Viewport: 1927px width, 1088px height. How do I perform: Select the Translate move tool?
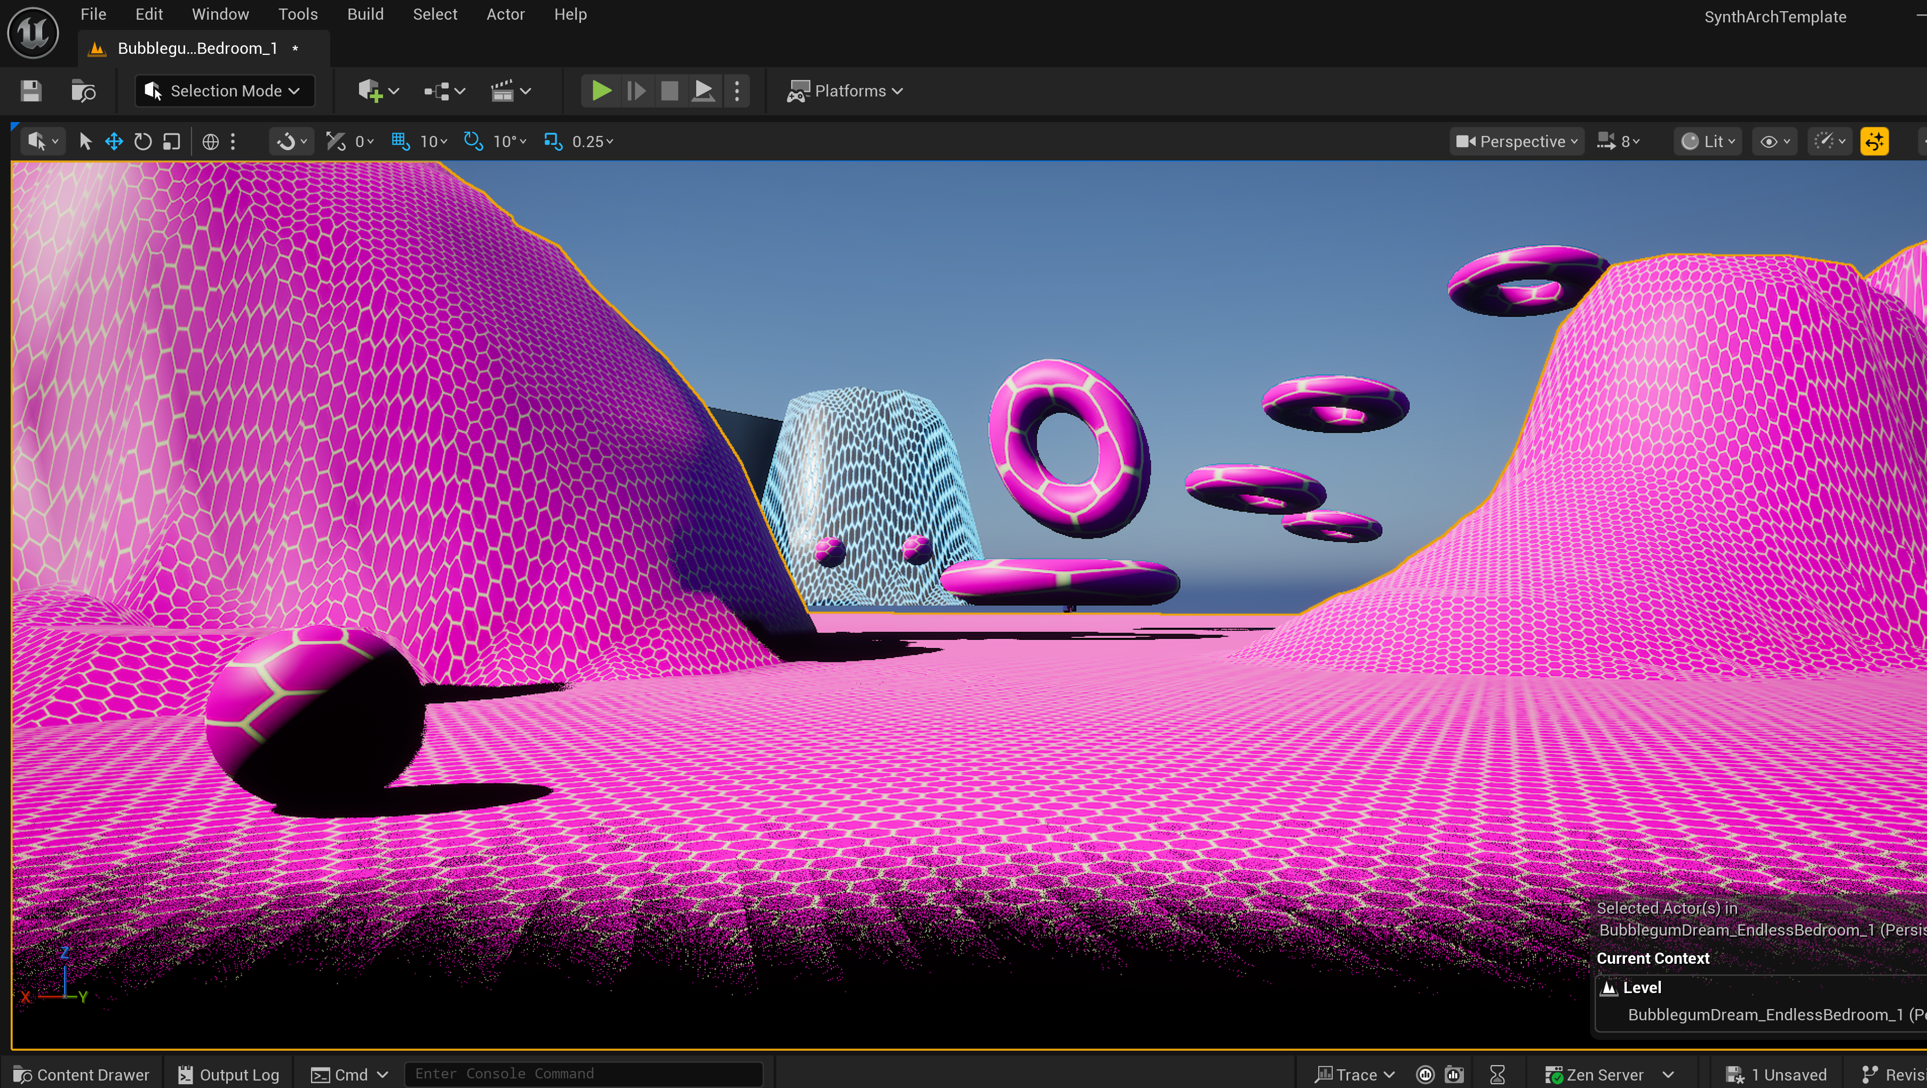114,141
